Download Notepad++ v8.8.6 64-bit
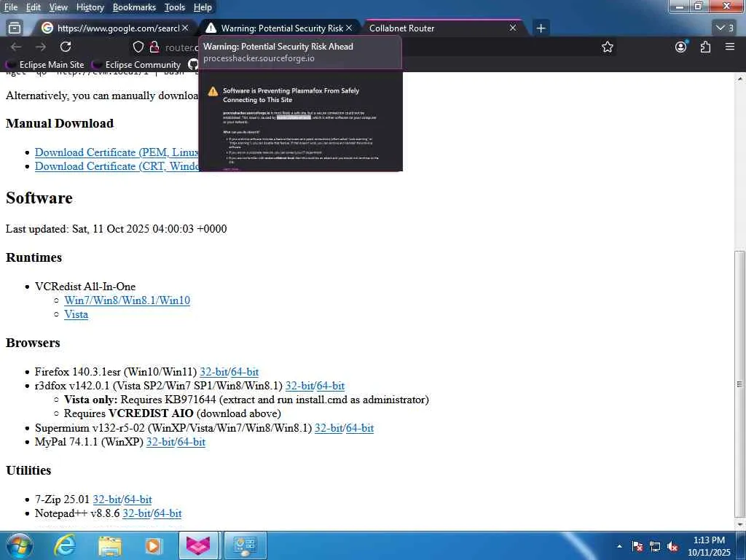 point(168,513)
